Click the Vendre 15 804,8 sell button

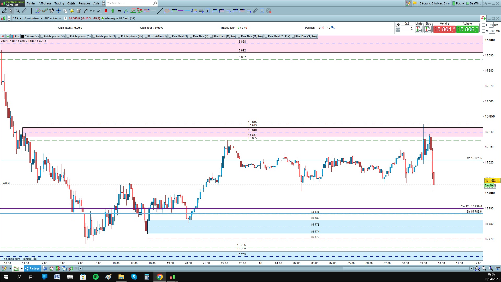(x=444, y=29)
